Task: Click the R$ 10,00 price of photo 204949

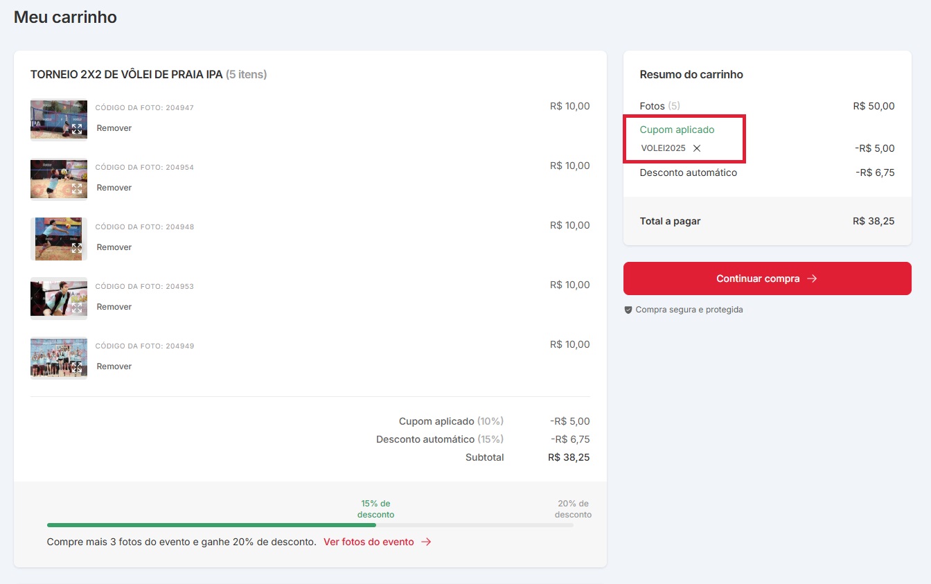Action: click(x=570, y=344)
